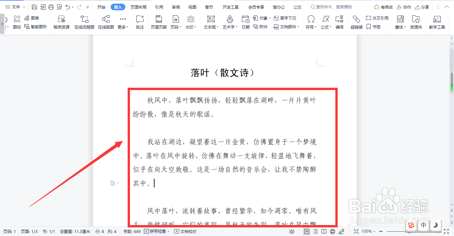Insert a 超链接 hyperlink

point(357,22)
